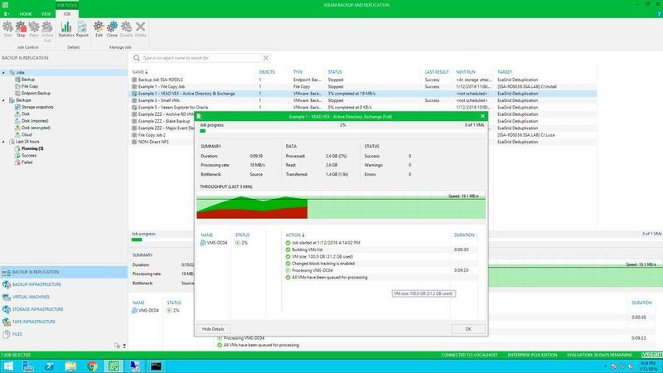This screenshot has height=373, width=663.
Task: Sort dialog actions by Action column
Action: tap(295, 235)
